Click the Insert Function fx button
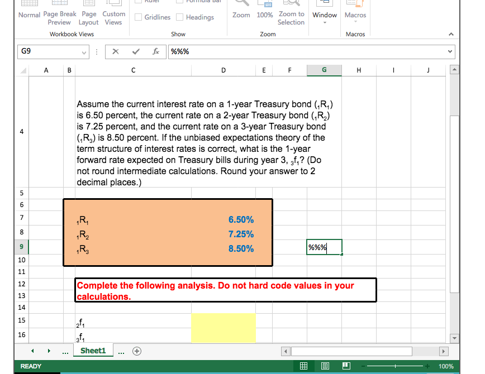Image resolution: width=485 pixels, height=374 pixels. tap(156, 51)
